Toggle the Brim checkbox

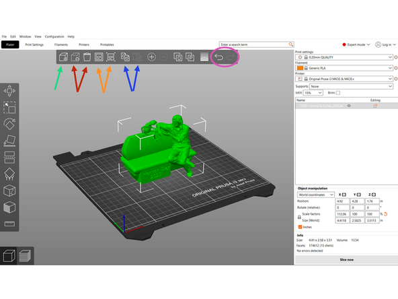pyautogui.click(x=338, y=93)
